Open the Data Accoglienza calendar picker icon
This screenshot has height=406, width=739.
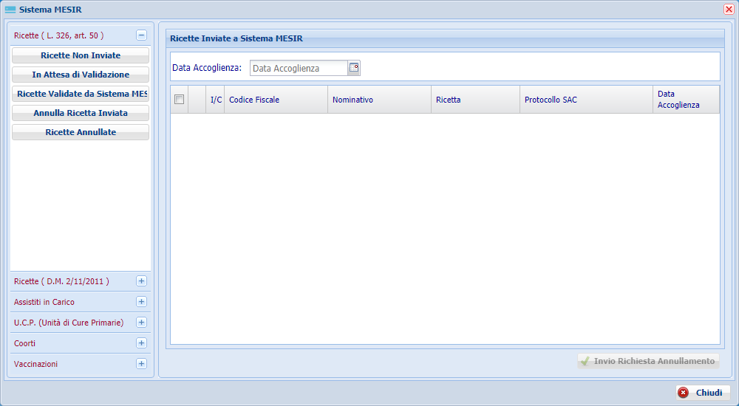(354, 68)
